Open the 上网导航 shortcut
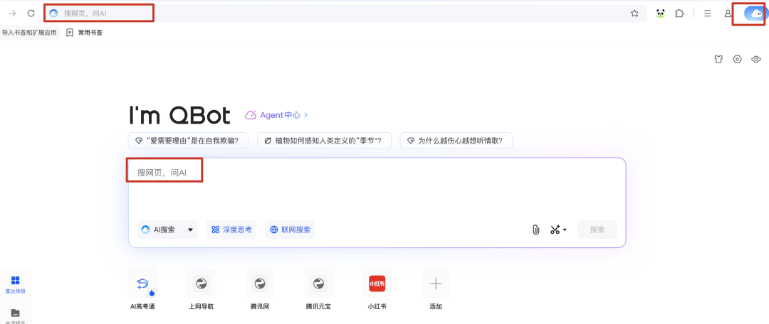Image resolution: width=769 pixels, height=324 pixels. [201, 290]
